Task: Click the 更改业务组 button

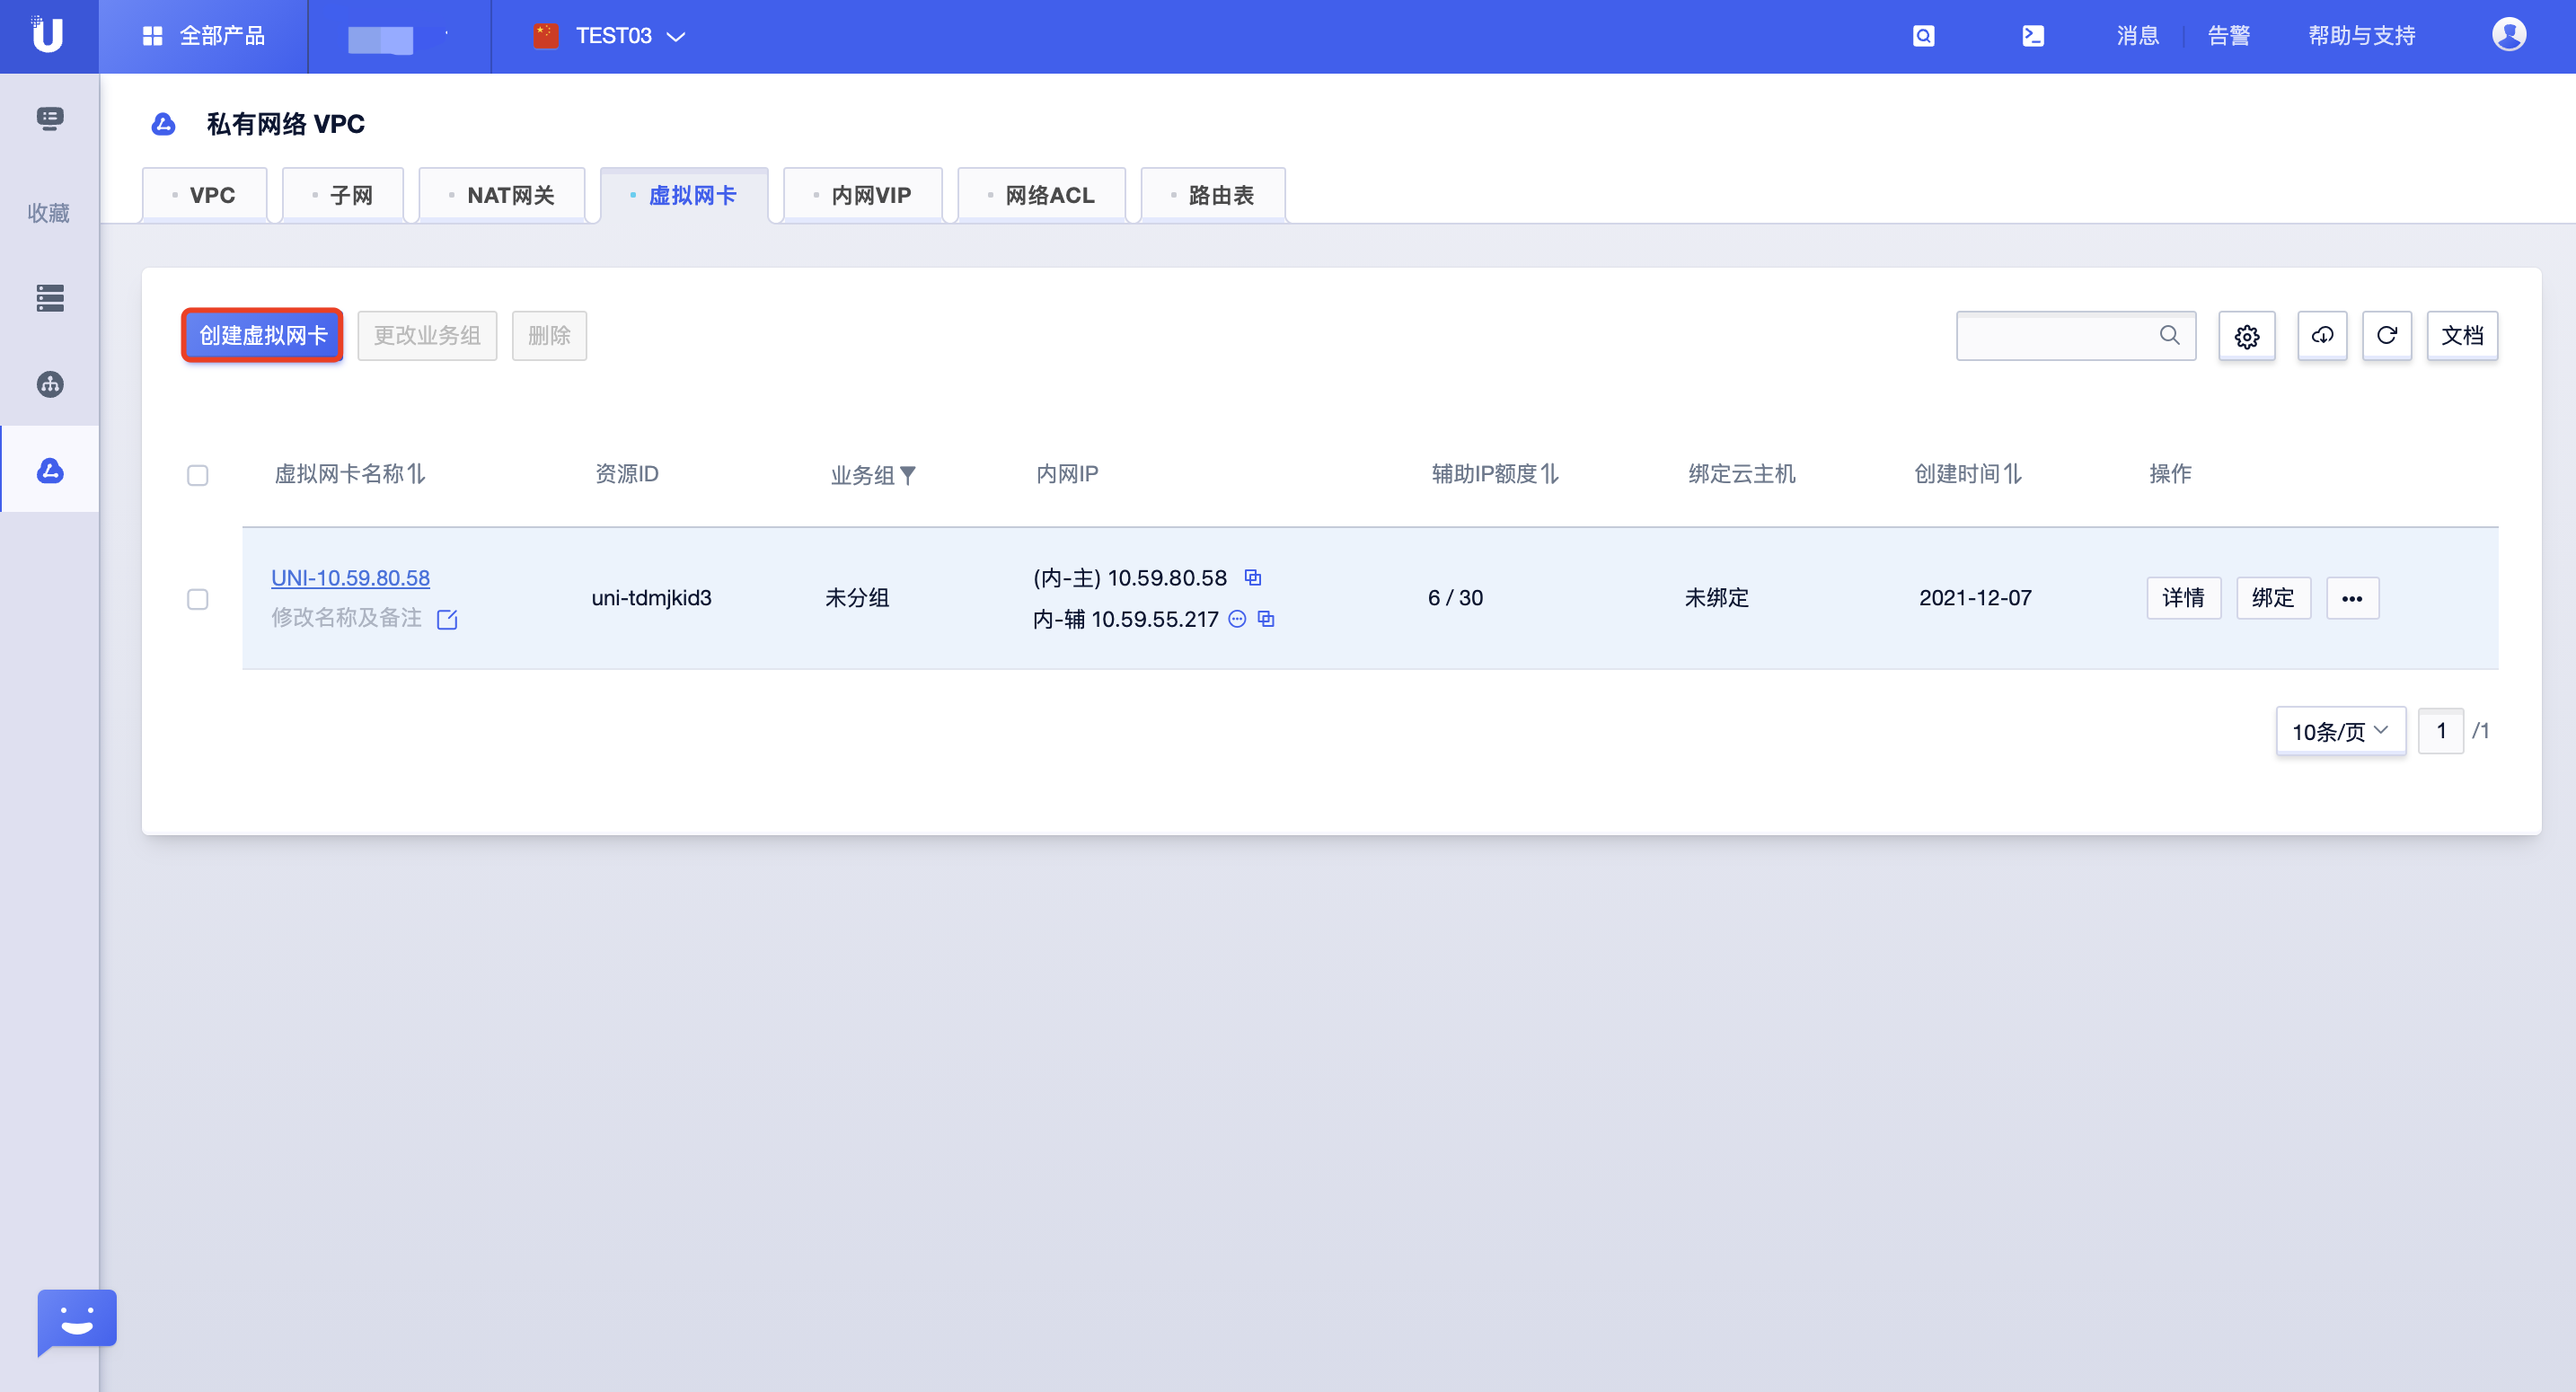Action: [x=427, y=335]
